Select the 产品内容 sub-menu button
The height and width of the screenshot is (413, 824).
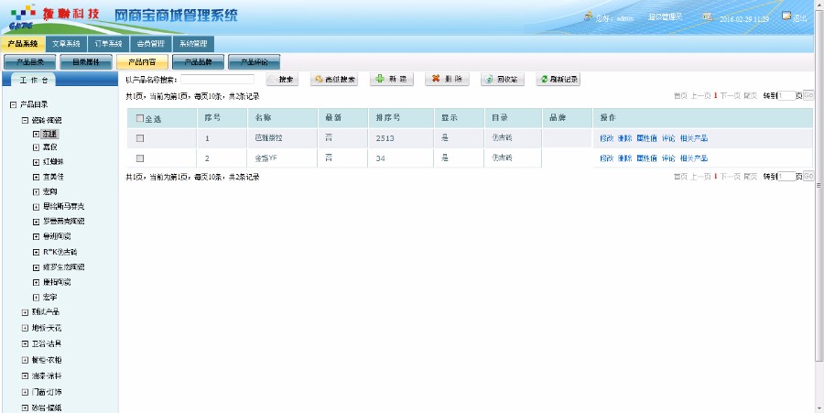[142, 62]
